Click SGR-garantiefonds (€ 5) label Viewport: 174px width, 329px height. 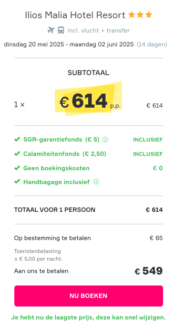pyautogui.click(x=61, y=140)
